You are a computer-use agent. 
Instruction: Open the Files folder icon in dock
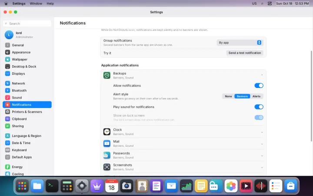pos(37,186)
